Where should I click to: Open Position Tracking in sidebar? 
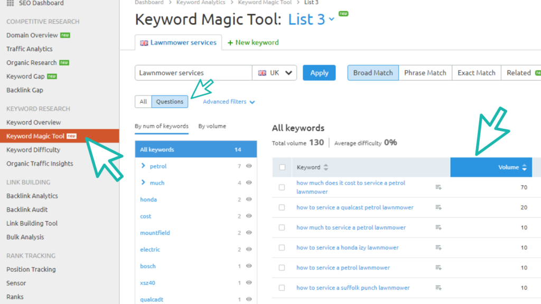coord(31,270)
